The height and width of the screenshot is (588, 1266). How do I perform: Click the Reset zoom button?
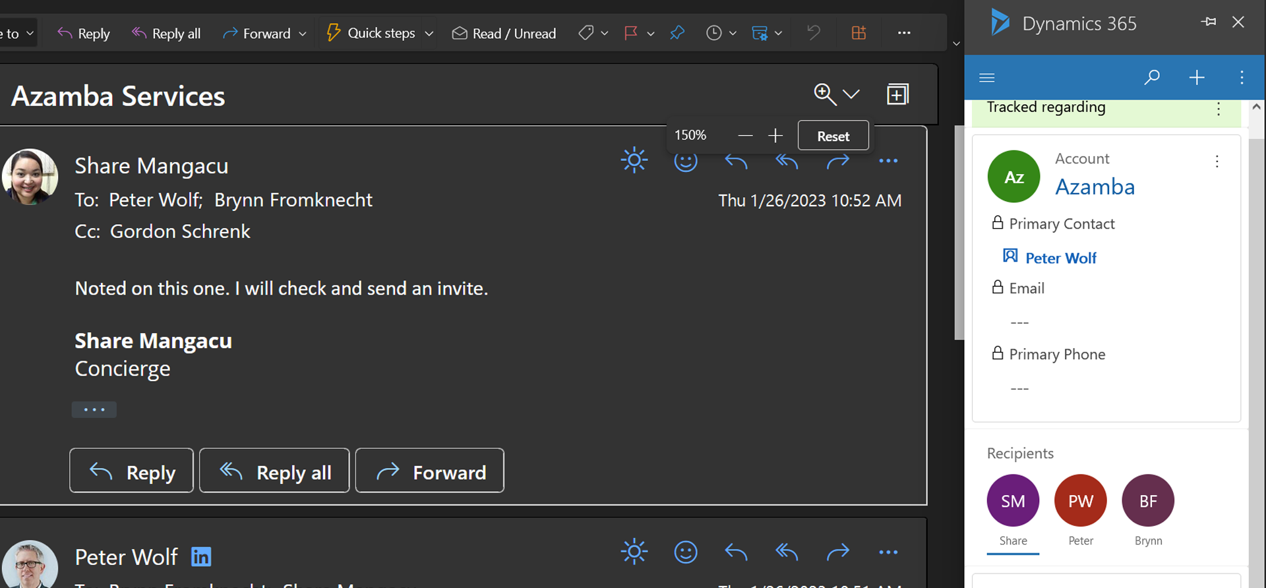pyautogui.click(x=833, y=136)
